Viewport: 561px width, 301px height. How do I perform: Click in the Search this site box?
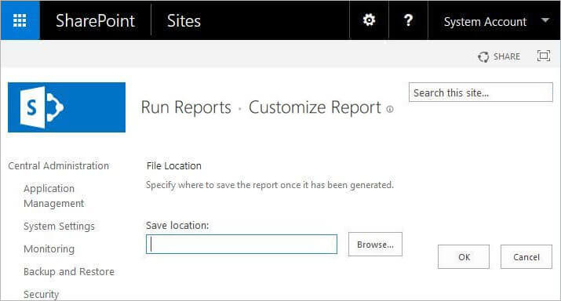click(x=480, y=92)
